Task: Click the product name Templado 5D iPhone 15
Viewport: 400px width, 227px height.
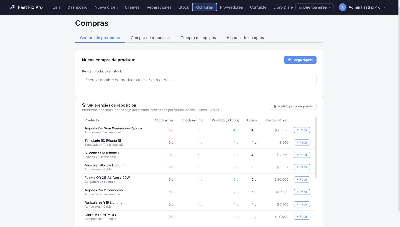Action: (103, 140)
